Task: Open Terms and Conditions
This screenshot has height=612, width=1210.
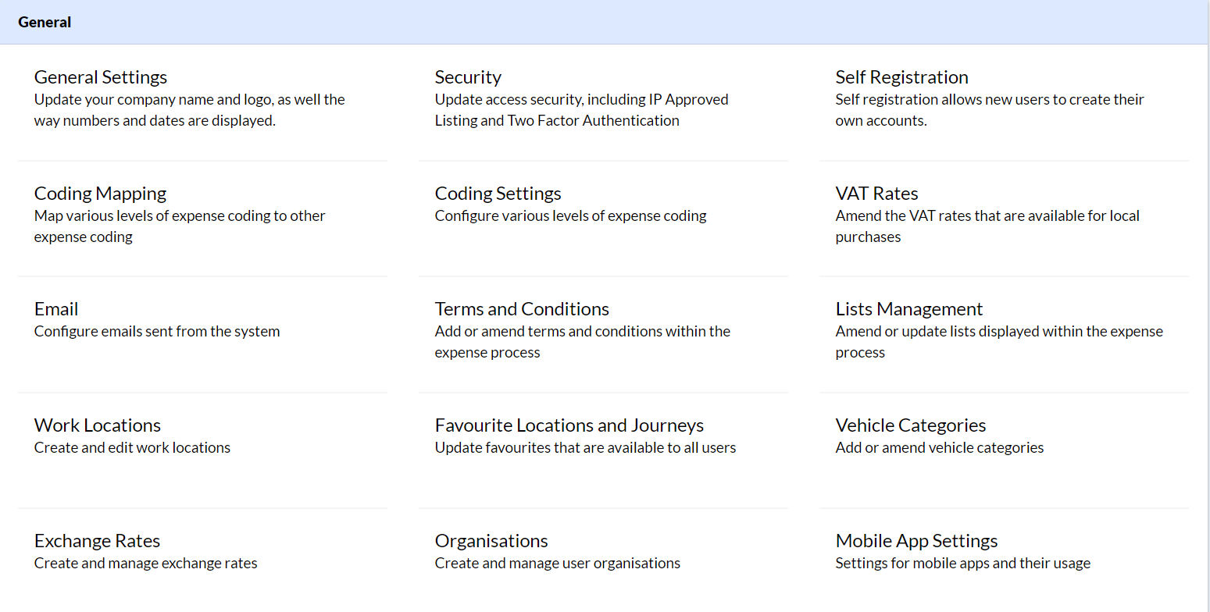Action: pos(522,309)
